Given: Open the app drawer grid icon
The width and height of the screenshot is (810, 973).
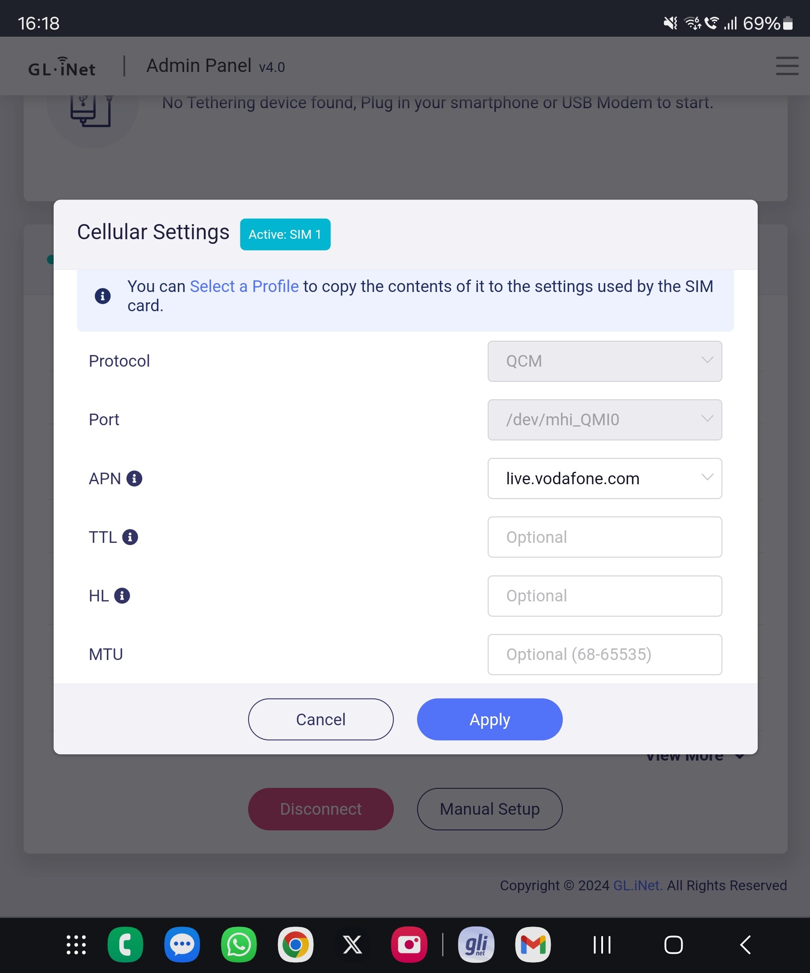Looking at the screenshot, I should [x=76, y=944].
